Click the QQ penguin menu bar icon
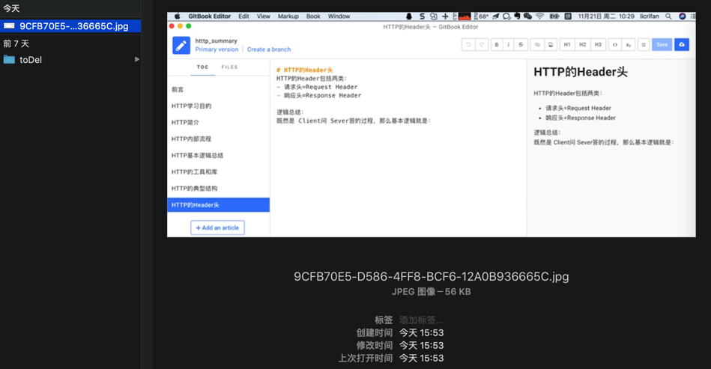Screen dimensions: 711x369 tap(408, 16)
